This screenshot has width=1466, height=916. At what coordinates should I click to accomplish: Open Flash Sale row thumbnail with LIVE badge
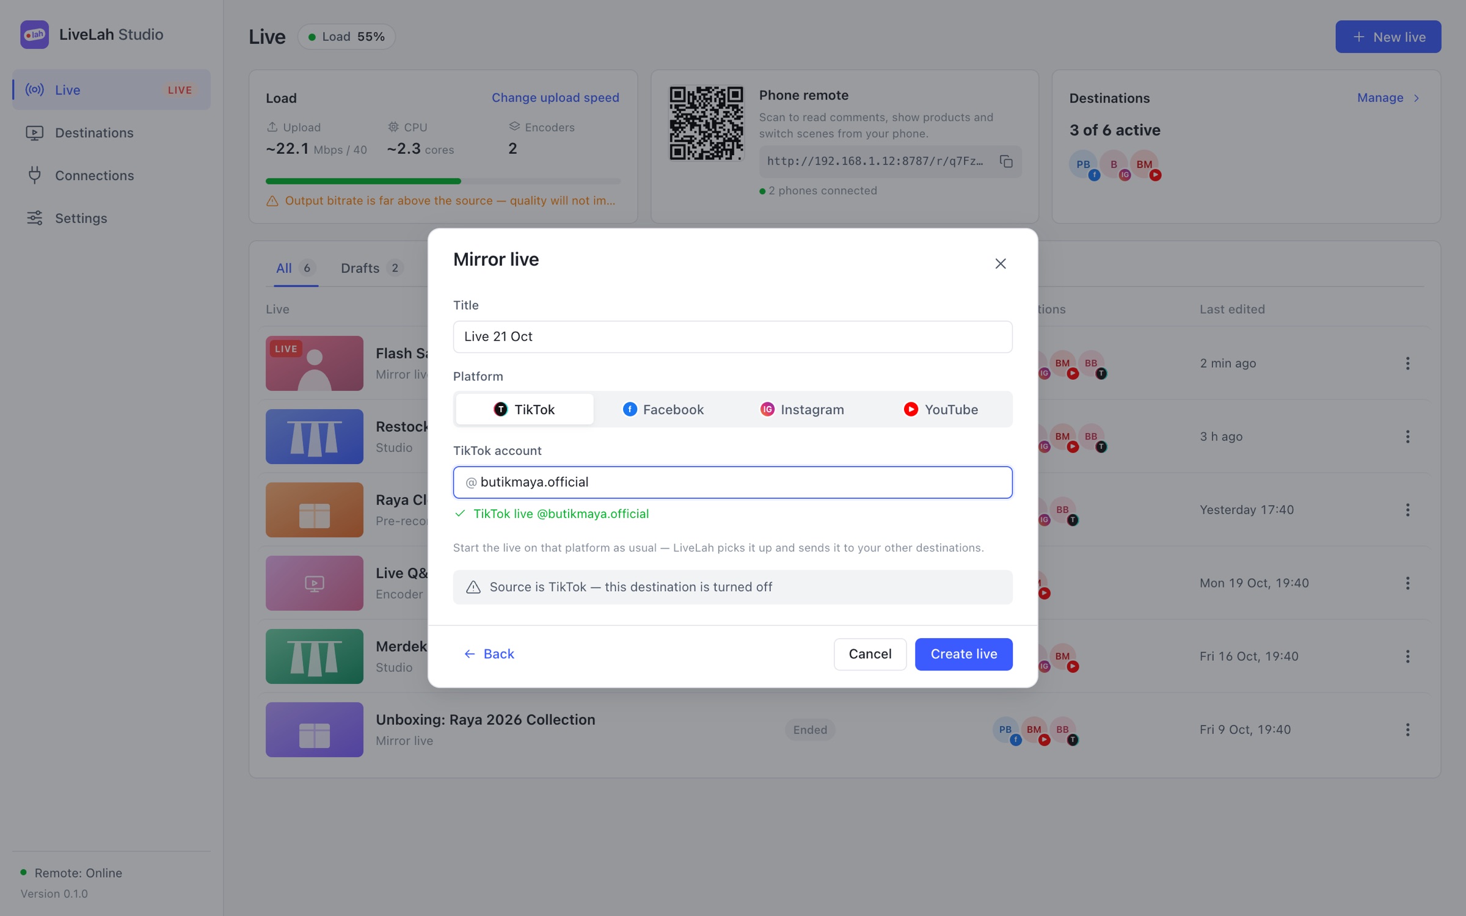point(314,363)
